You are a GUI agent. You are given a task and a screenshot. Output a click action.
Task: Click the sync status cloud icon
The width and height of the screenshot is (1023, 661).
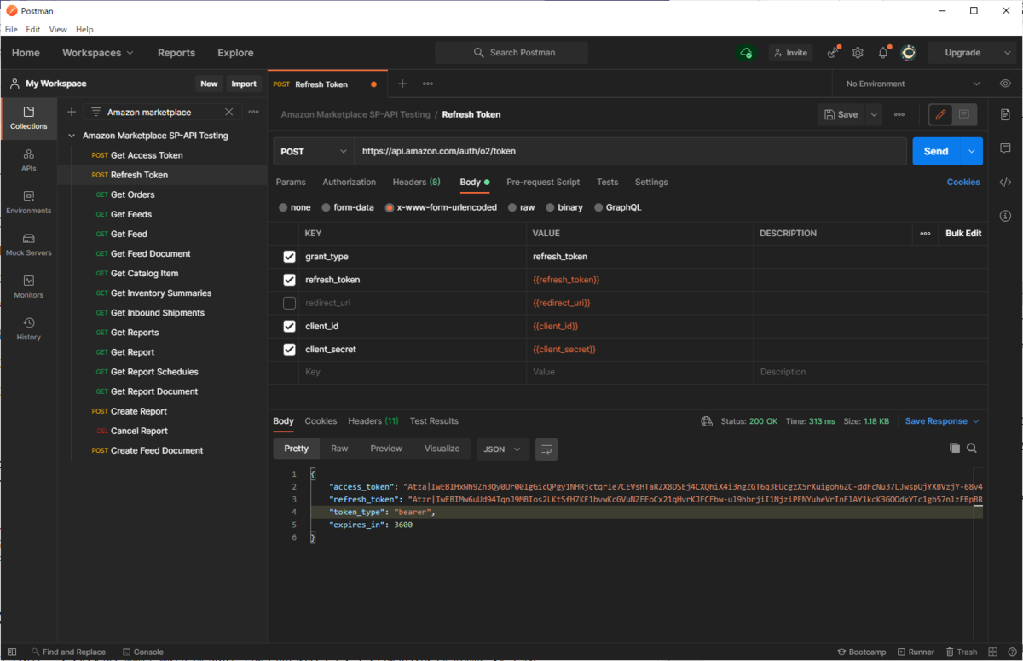pyautogui.click(x=746, y=53)
